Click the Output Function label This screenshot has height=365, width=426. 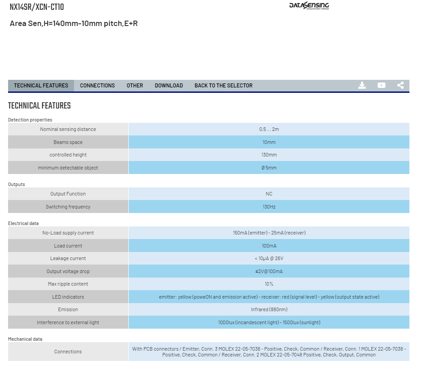click(68, 194)
